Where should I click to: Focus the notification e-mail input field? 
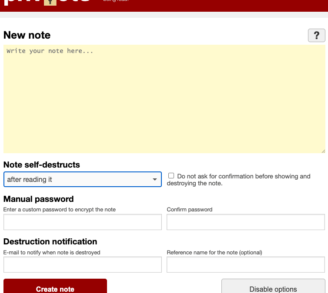[x=82, y=264]
